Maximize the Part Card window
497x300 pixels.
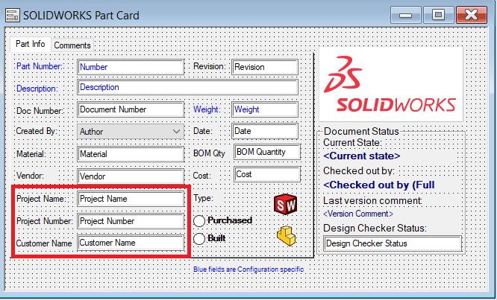coord(438,15)
